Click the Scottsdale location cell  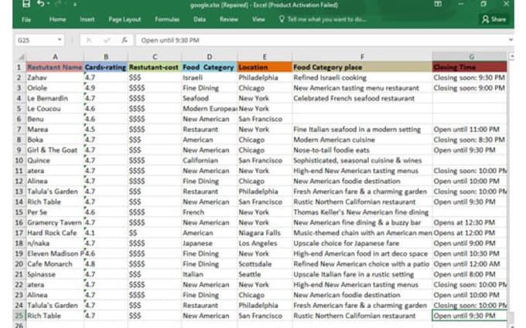(x=265, y=264)
